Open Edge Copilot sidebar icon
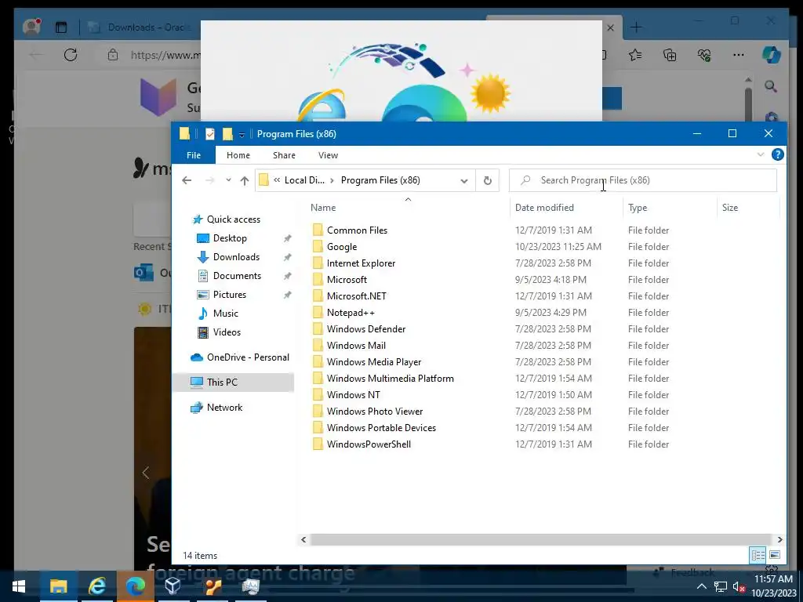Image resolution: width=803 pixels, height=602 pixels. point(772,55)
